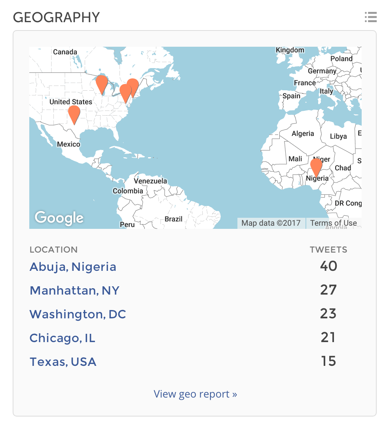
Task: Open the Abuja, Nigeria location link
Action: tap(73, 266)
